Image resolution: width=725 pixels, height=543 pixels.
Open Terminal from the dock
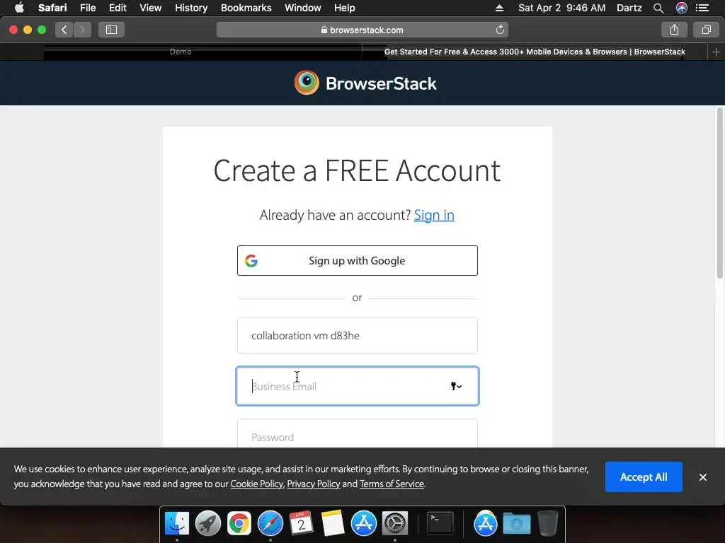440,524
